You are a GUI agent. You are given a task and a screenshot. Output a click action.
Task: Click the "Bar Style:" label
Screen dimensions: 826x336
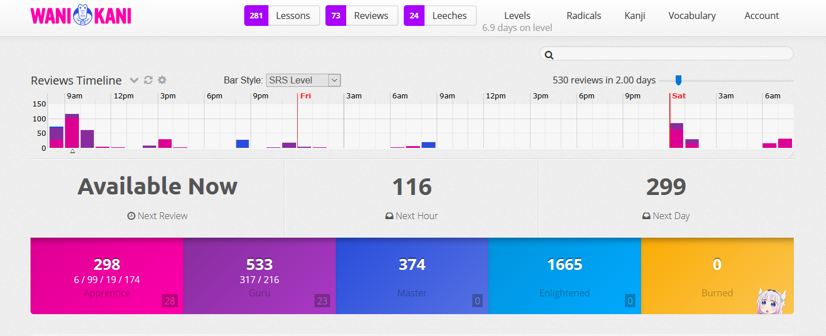(244, 81)
